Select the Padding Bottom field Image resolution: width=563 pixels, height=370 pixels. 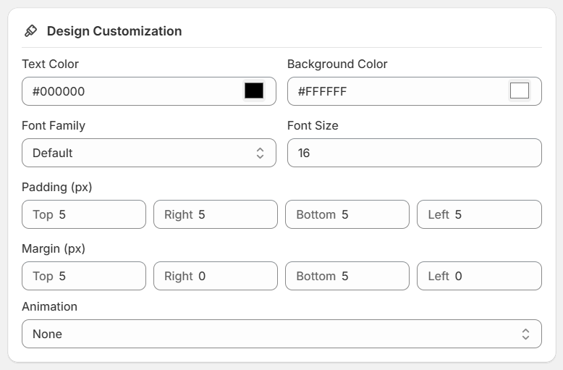(362, 214)
